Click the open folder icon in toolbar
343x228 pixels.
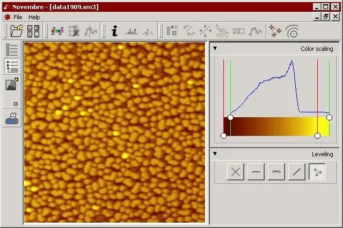point(17,31)
